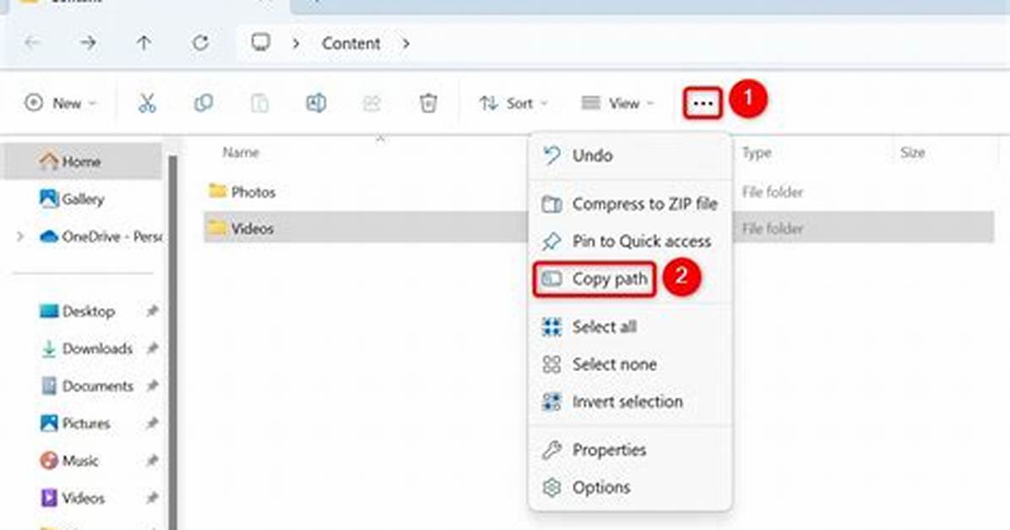
Task: Click the Copy icon in toolbar
Action: tap(204, 103)
